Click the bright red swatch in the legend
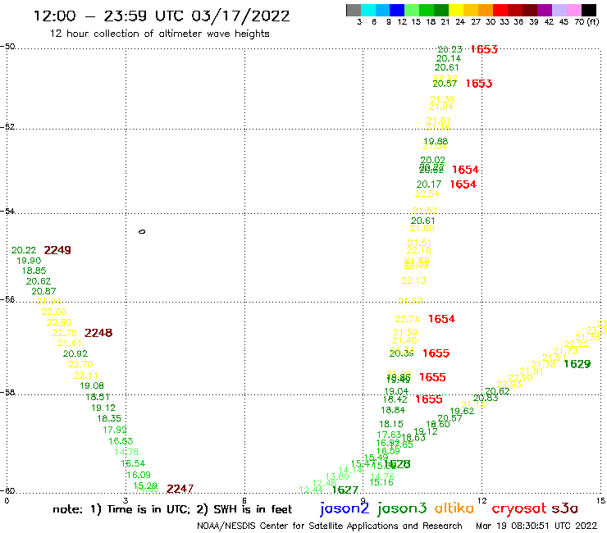Screen dimensions: 607x533 tap(500, 10)
